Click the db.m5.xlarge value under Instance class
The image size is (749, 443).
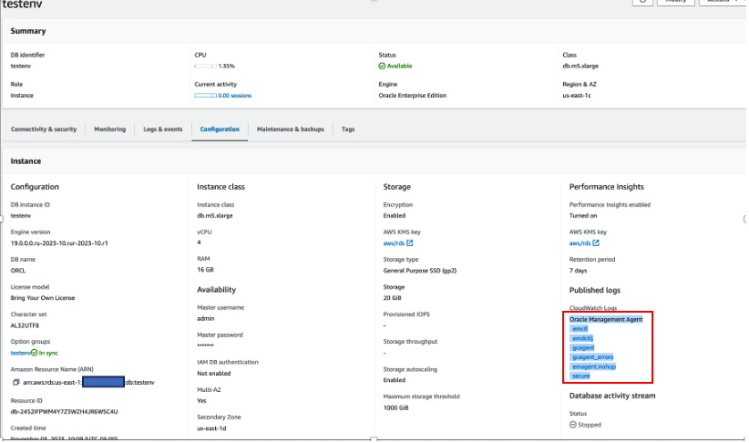coord(215,215)
